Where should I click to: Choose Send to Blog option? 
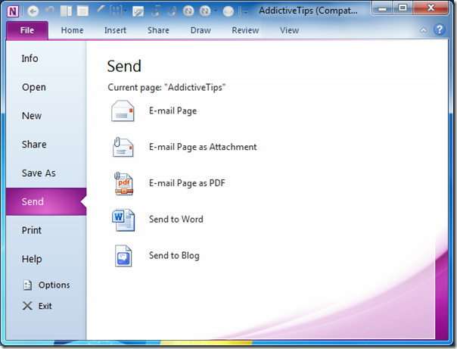pyautogui.click(x=174, y=256)
